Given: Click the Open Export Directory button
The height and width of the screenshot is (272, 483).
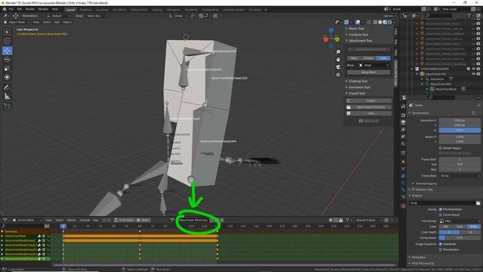Looking at the screenshot, I should point(369,107).
